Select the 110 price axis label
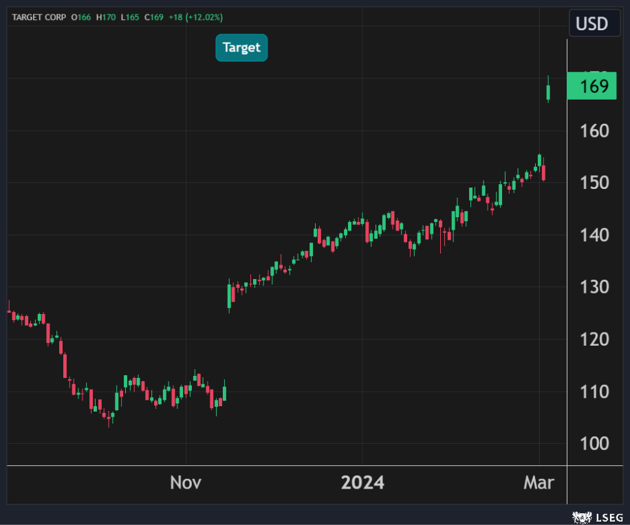Viewport: 630px width, 525px height. pyautogui.click(x=594, y=392)
